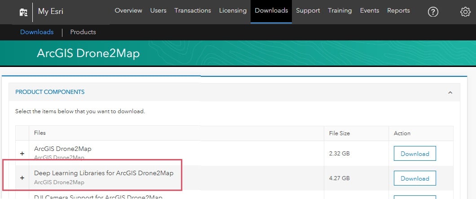Image resolution: width=476 pixels, height=199 pixels.
Task: Open the settings gear icon
Action: point(465,12)
